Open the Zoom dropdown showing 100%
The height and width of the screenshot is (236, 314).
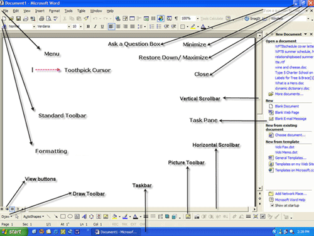click(x=198, y=19)
